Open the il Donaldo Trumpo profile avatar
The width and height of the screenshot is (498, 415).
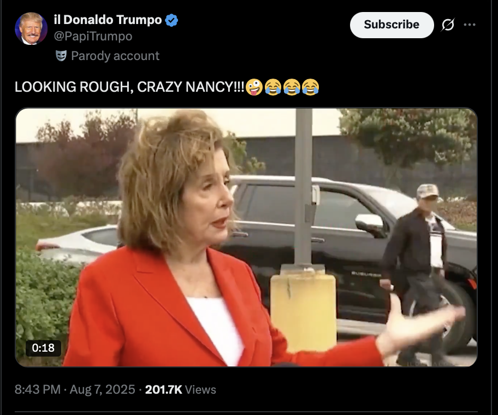(x=31, y=28)
